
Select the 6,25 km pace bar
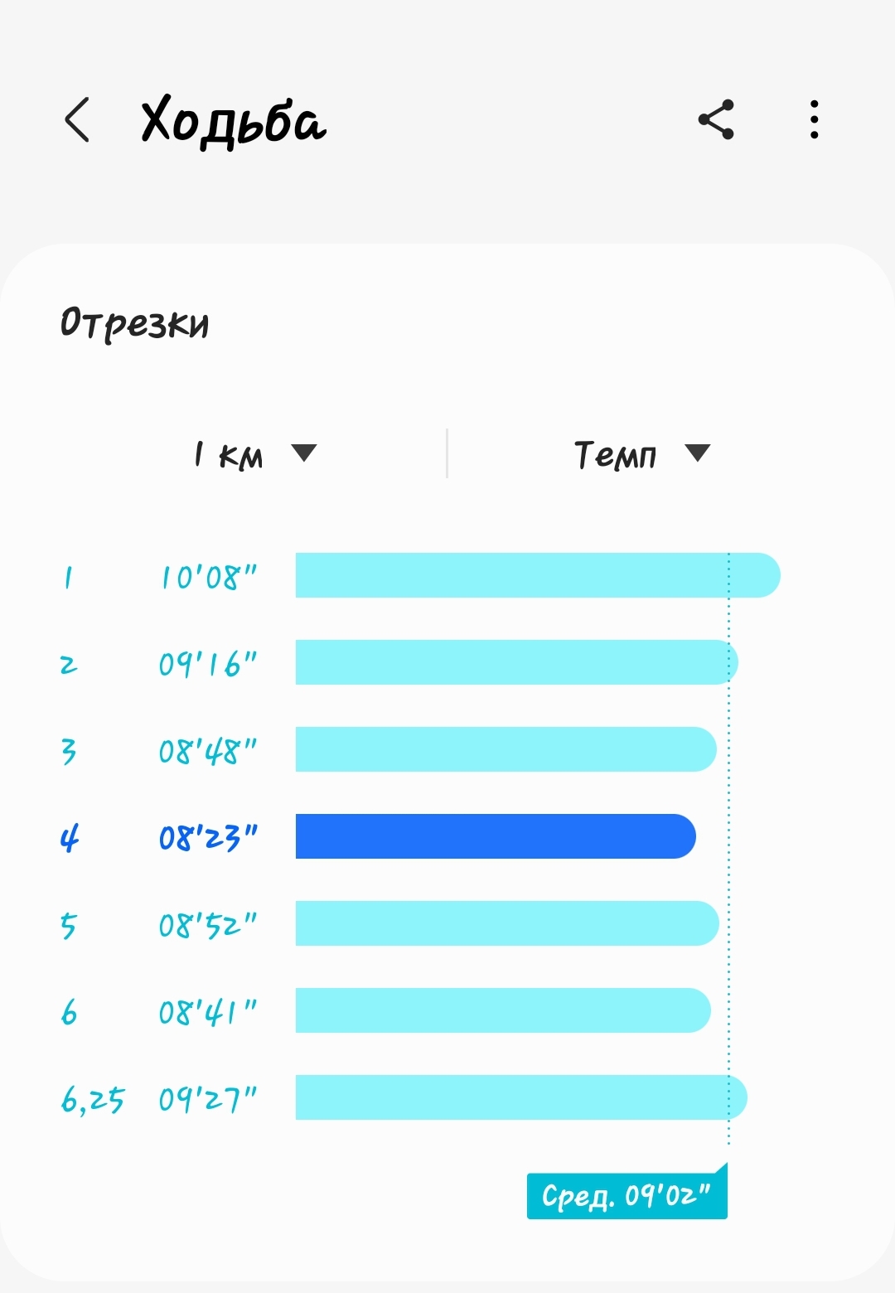tap(520, 1097)
